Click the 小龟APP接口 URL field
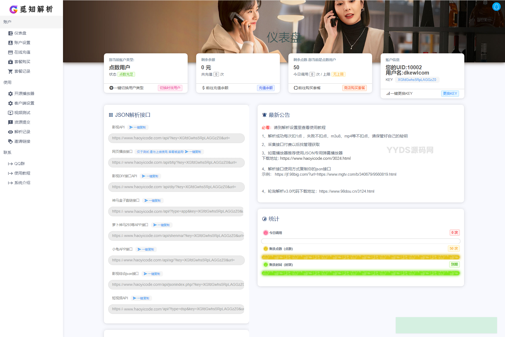 click(x=176, y=260)
